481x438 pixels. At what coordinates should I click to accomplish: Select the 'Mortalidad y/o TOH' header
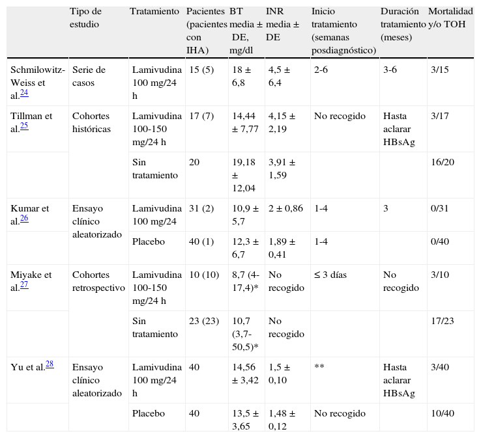450,18
